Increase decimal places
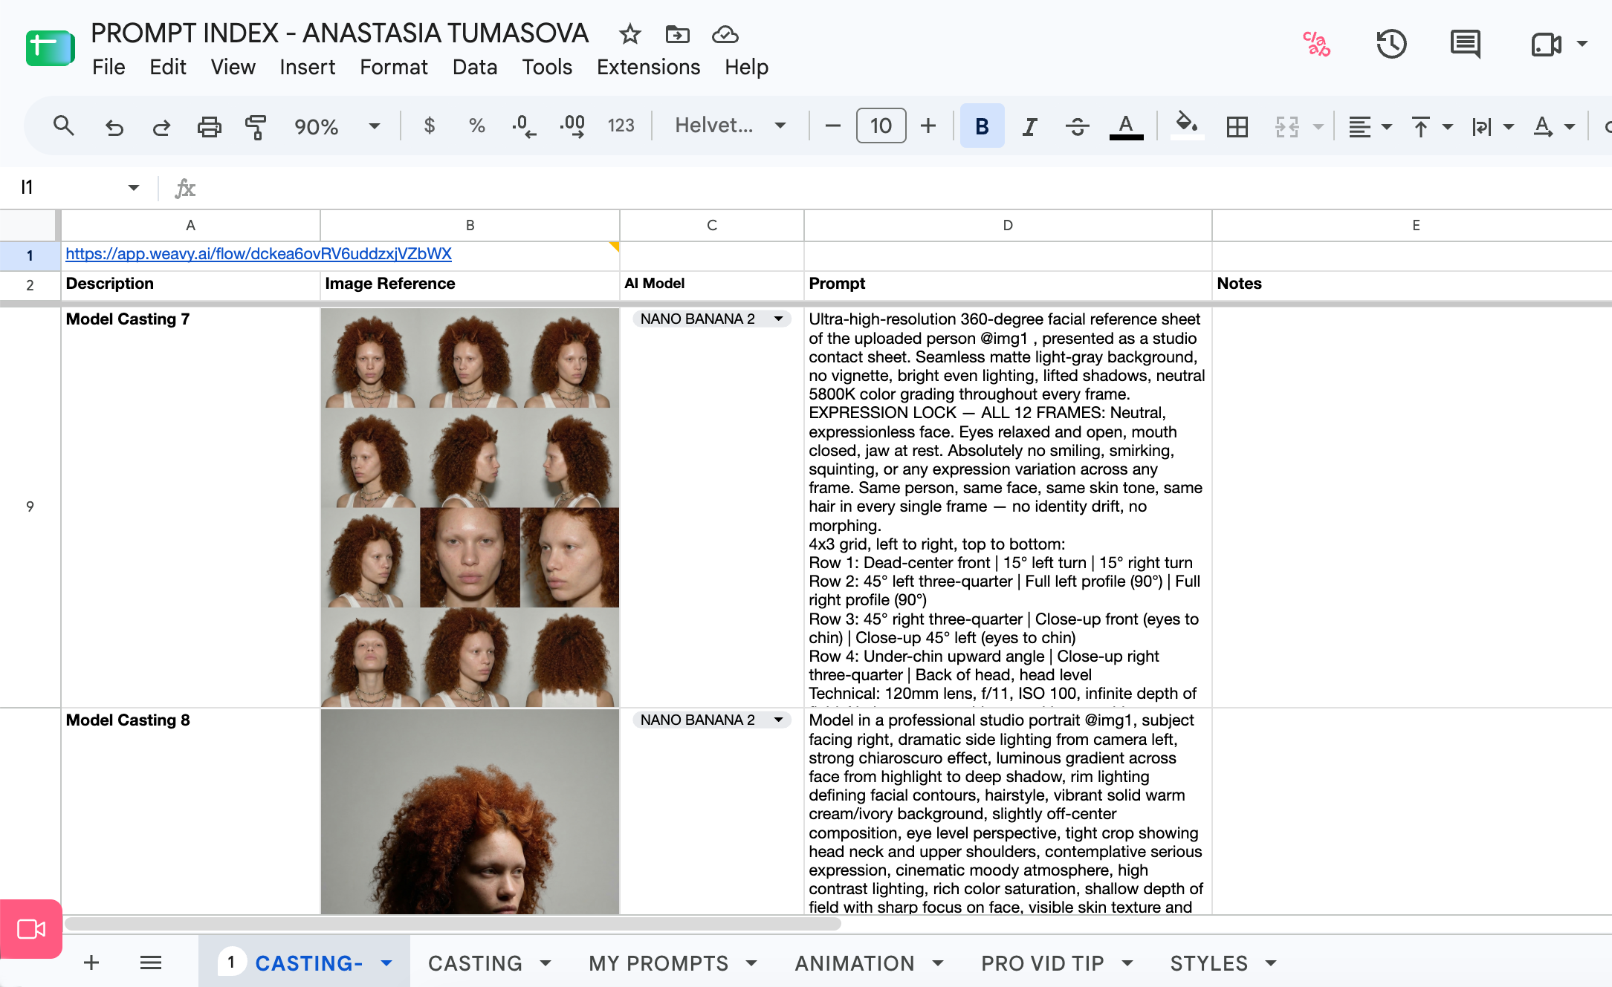The width and height of the screenshot is (1612, 987). [572, 126]
